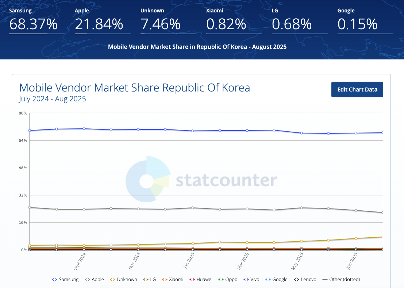Hide the Apple series via the legend
This screenshot has height=288, width=404.
(x=94, y=280)
